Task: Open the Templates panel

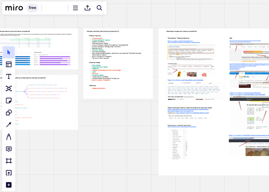Action: click(x=9, y=64)
